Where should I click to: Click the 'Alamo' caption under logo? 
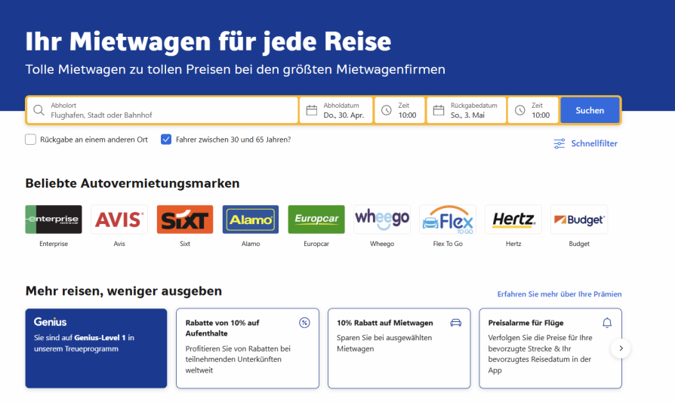tap(251, 244)
